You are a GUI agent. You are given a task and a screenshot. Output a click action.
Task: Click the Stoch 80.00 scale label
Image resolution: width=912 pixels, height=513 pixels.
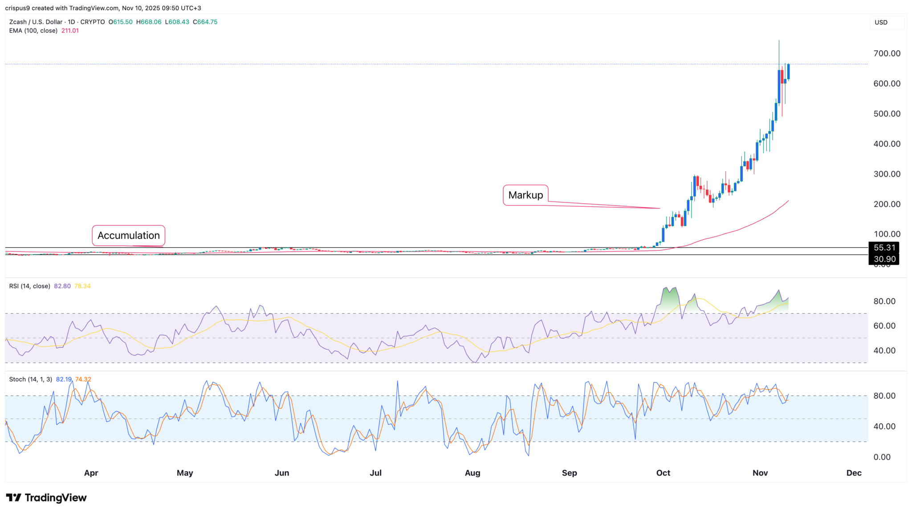(x=884, y=396)
